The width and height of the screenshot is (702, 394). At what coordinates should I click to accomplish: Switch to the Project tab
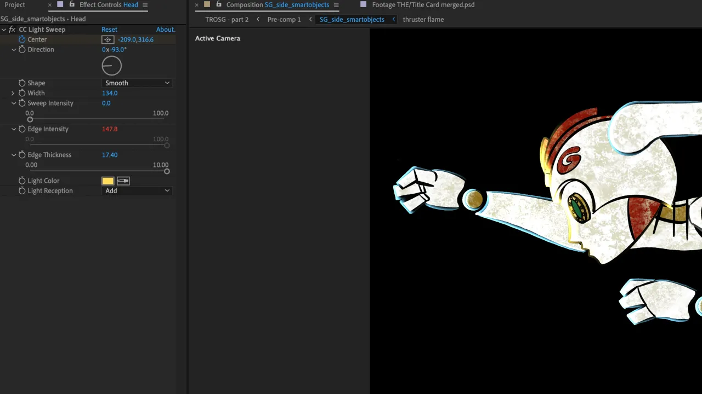pos(15,5)
